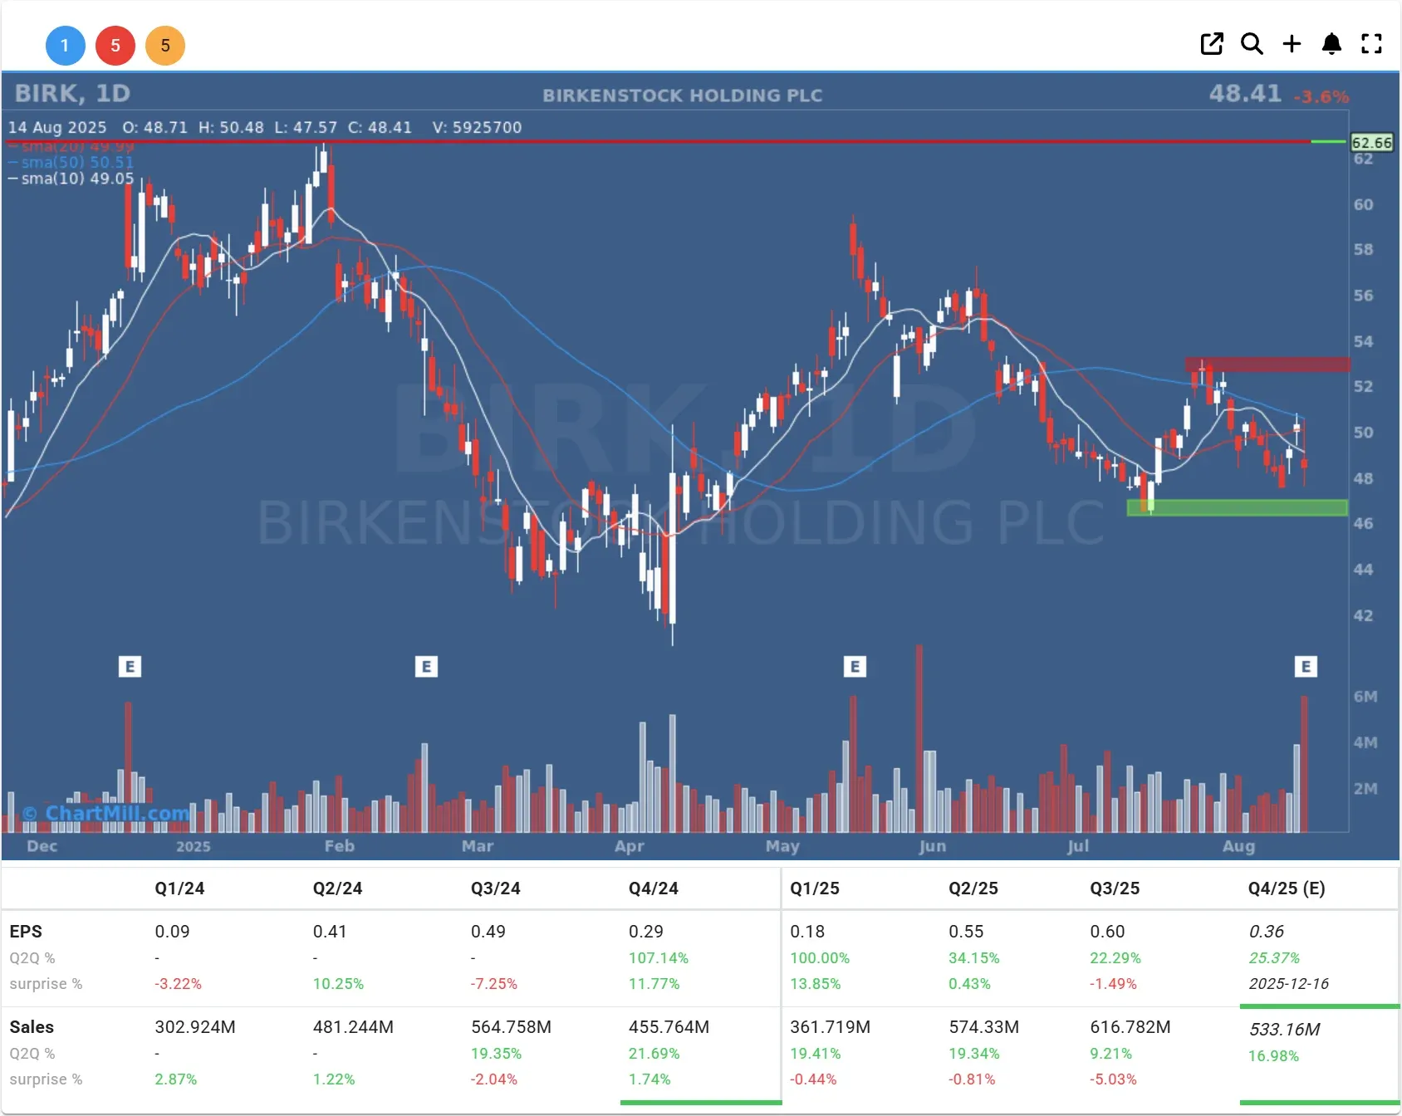Screen dimensions: 1402x1116
Task: Click the blue badge numbered 1
Action: [x=66, y=46]
